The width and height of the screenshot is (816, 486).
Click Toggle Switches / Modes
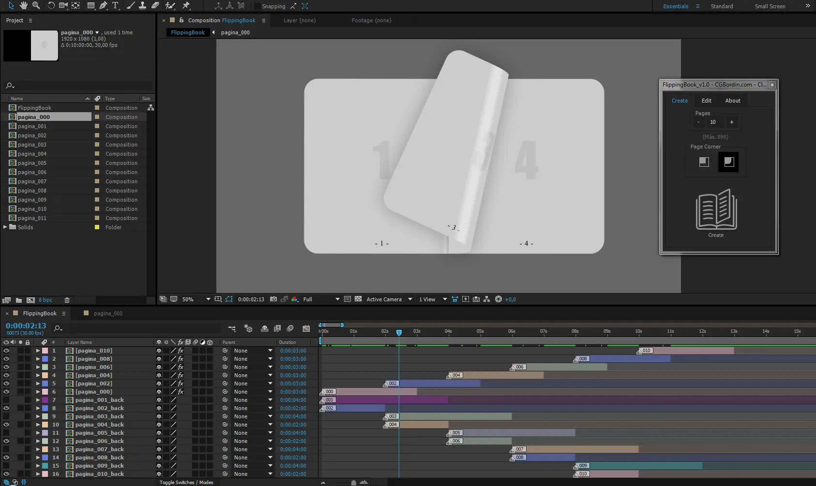[186, 482]
